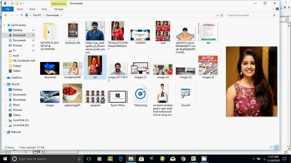
Task: Refresh the Downloads folder
Action: pos(221,15)
